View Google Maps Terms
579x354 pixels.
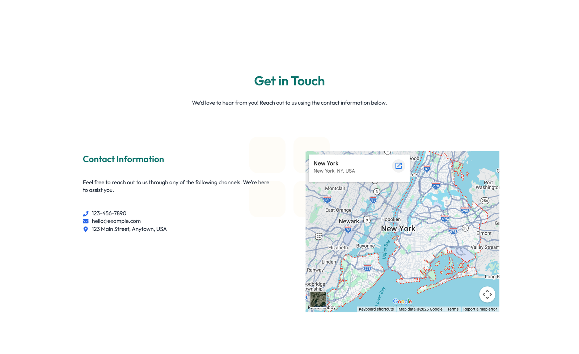click(453, 309)
